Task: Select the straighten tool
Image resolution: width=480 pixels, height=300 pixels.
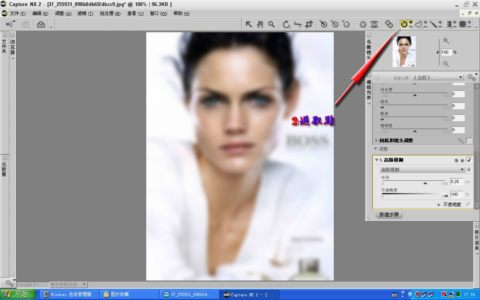Action: [x=298, y=24]
